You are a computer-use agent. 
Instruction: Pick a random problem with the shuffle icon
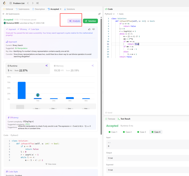click(37, 3)
